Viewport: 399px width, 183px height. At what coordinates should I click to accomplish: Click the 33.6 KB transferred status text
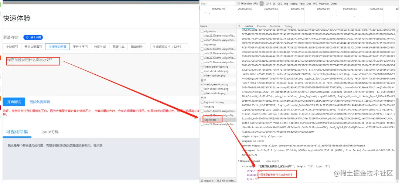(225, 181)
